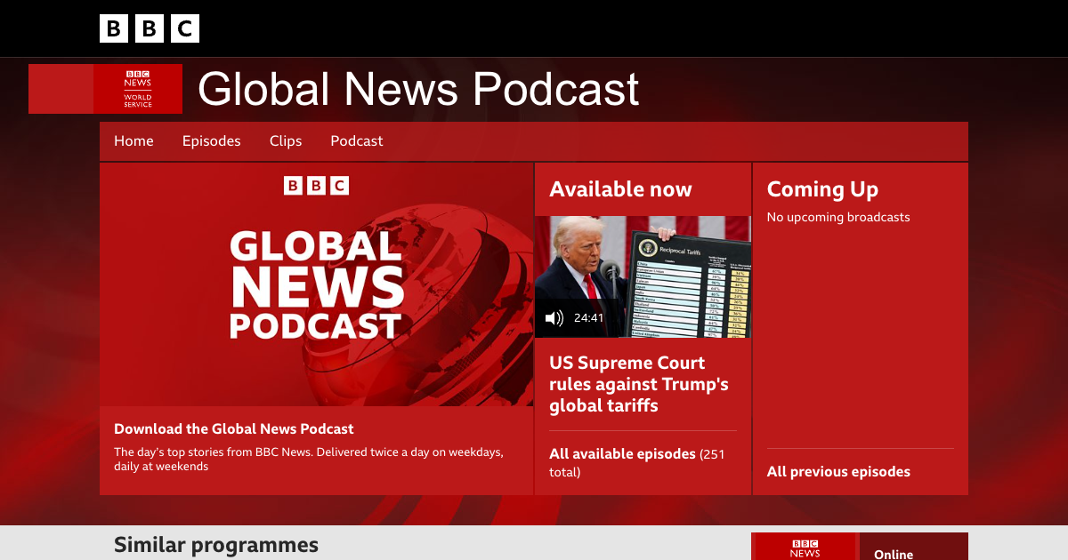1068x560 pixels.
Task: Click the BBC News logo beside Online
Action: (x=805, y=547)
